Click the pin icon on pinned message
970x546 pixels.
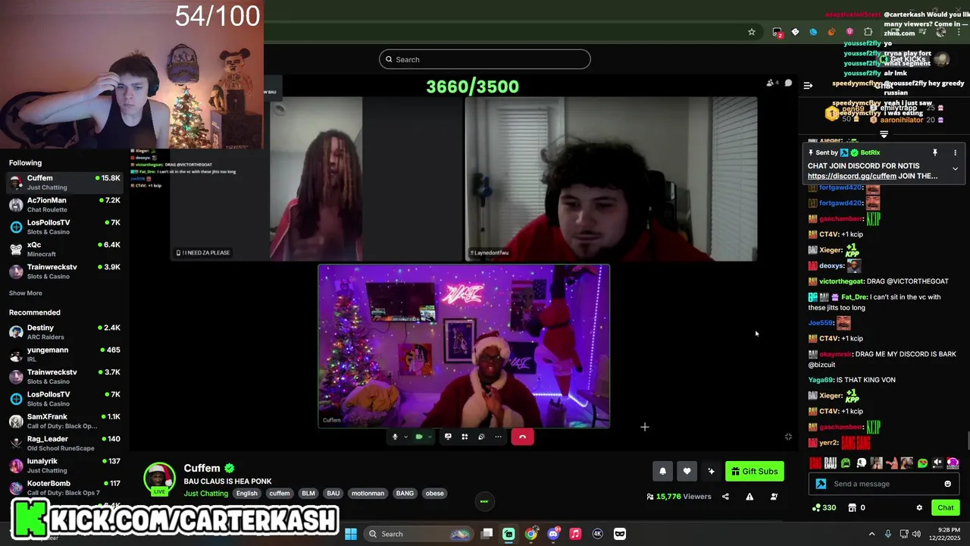coord(934,152)
